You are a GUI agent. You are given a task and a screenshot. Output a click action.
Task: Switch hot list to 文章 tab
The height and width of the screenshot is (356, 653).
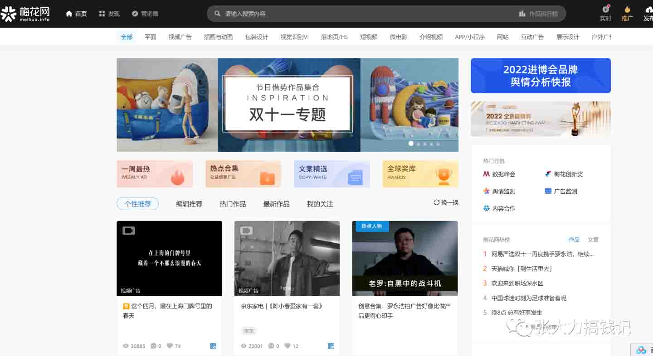coord(593,240)
